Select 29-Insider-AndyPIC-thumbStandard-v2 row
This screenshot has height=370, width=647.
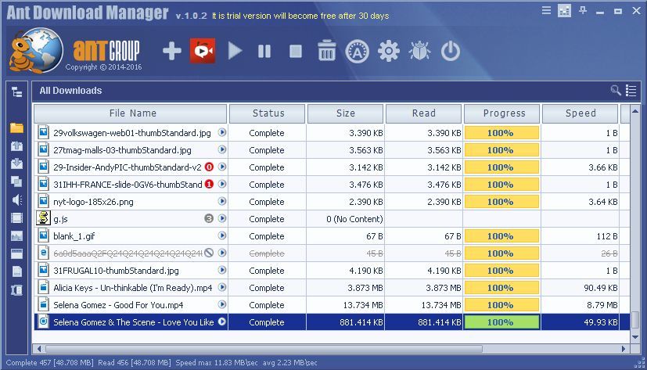(332, 167)
